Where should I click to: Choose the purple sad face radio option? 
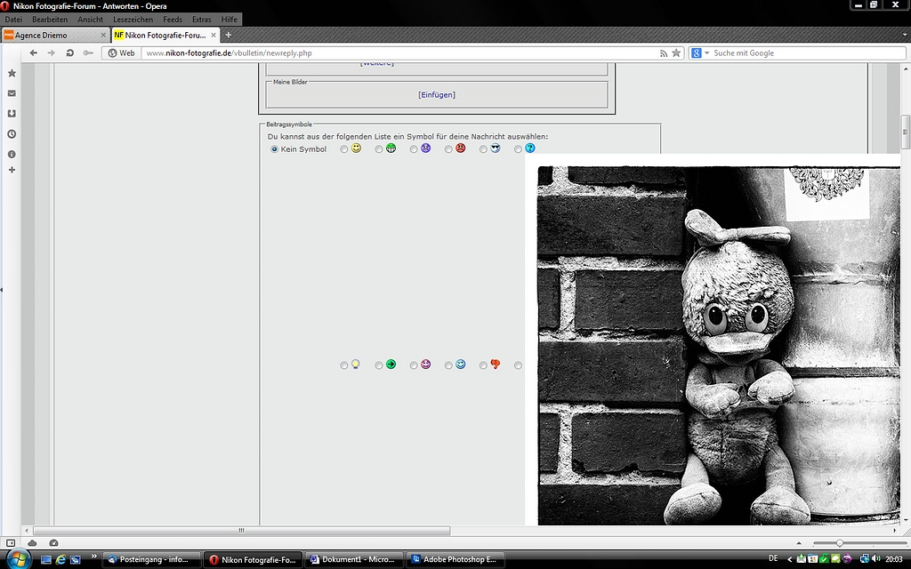click(414, 149)
